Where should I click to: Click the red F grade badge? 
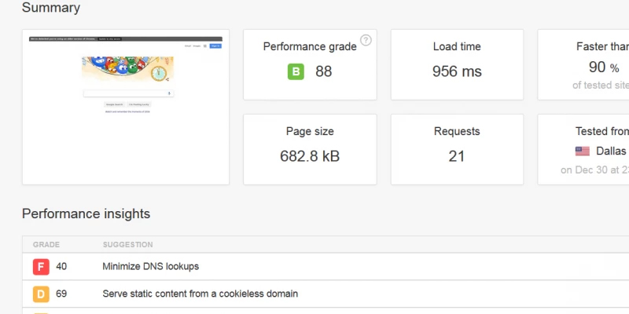tap(41, 266)
